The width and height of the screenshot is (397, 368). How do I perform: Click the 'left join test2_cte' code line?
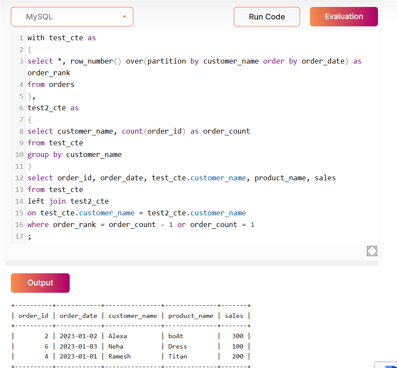pyautogui.click(x=68, y=202)
